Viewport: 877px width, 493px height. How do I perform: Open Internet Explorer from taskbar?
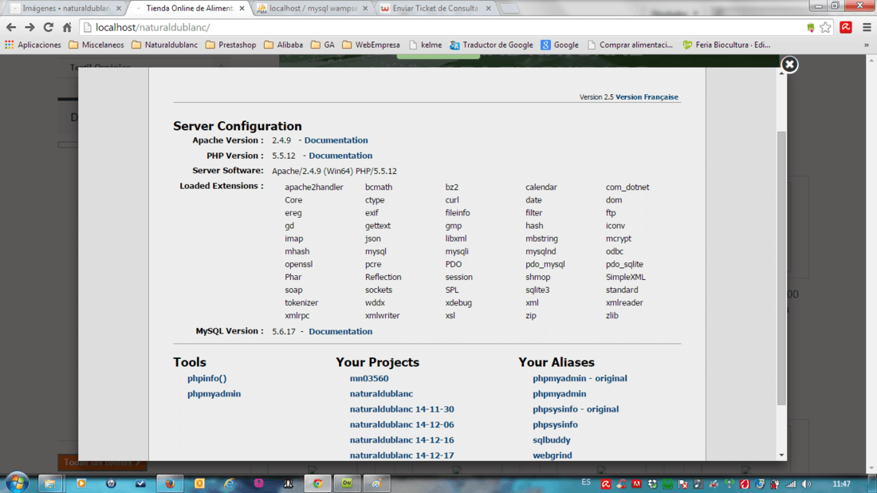click(229, 483)
